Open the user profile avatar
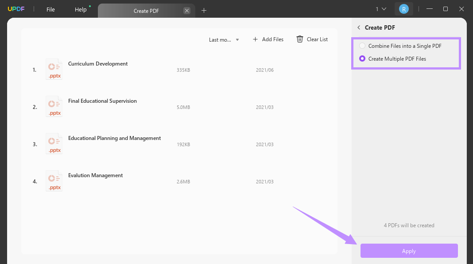Screen dimensions: 473x264 point(403,9)
